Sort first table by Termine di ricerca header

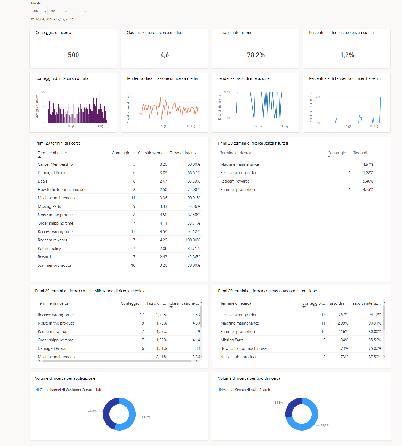(x=53, y=153)
